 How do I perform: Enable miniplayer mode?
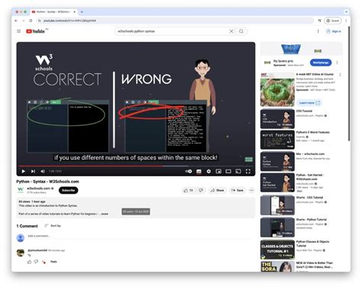click(x=218, y=171)
